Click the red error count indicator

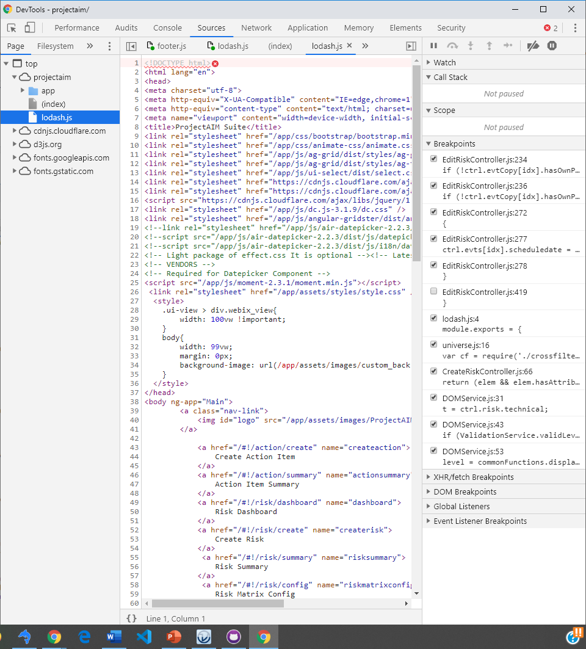551,27
